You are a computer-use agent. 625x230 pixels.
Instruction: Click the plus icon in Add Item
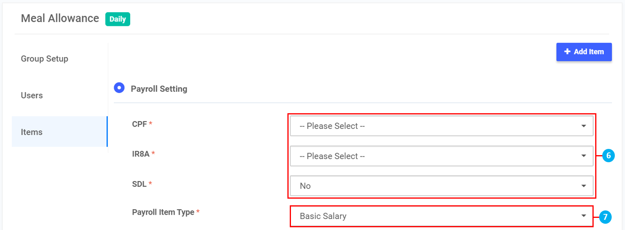567,52
